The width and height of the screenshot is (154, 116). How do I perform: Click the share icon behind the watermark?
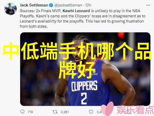(x=127, y=112)
